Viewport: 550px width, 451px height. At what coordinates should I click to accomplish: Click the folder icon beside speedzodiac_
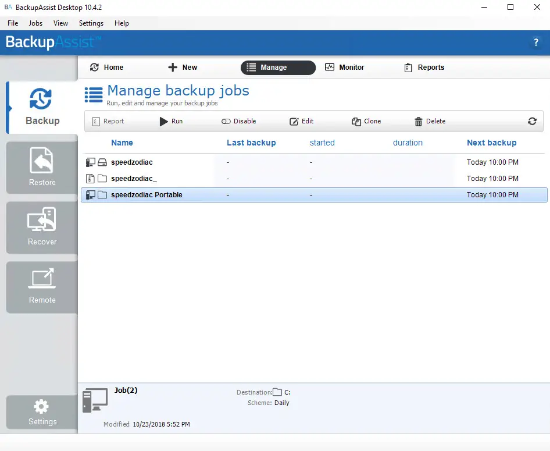pos(102,179)
